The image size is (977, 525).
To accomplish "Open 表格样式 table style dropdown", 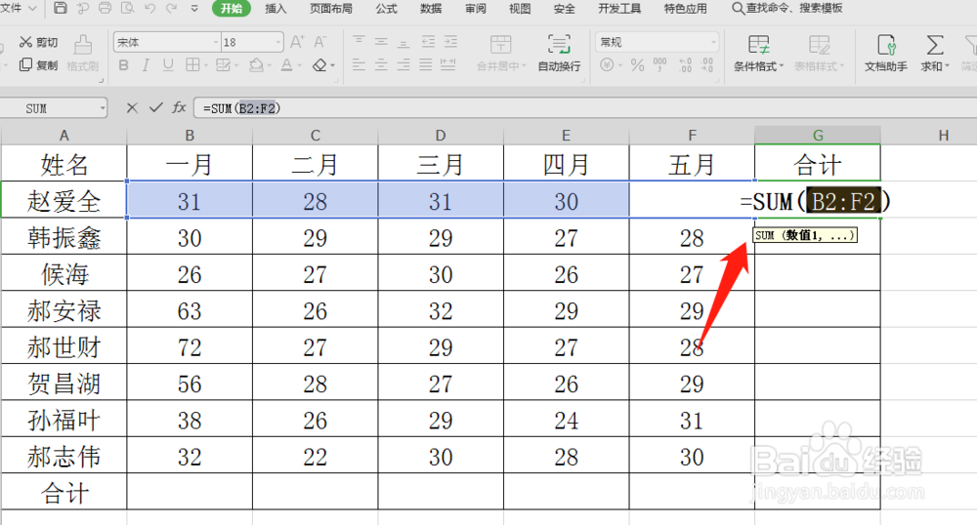I will click(819, 53).
